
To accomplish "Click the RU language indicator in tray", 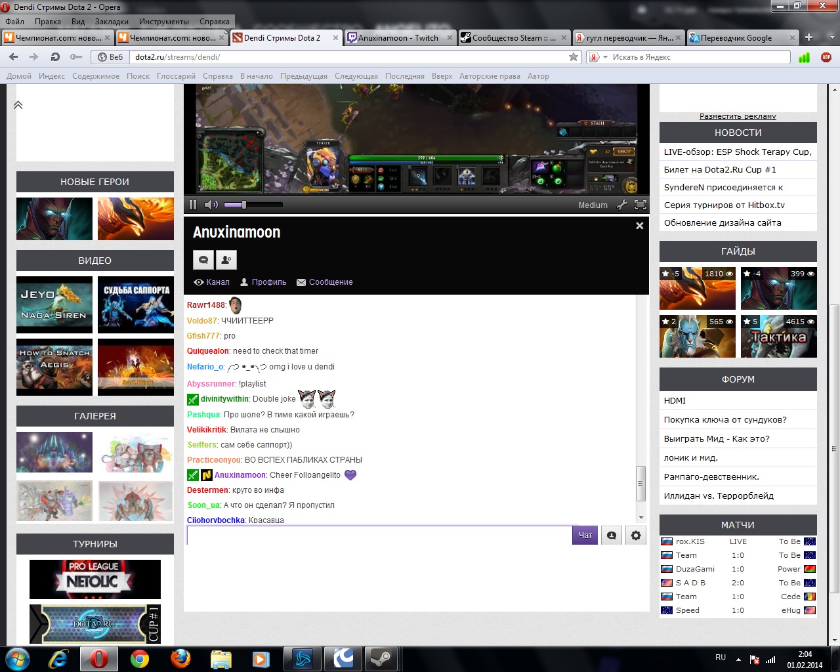I will pos(721,658).
